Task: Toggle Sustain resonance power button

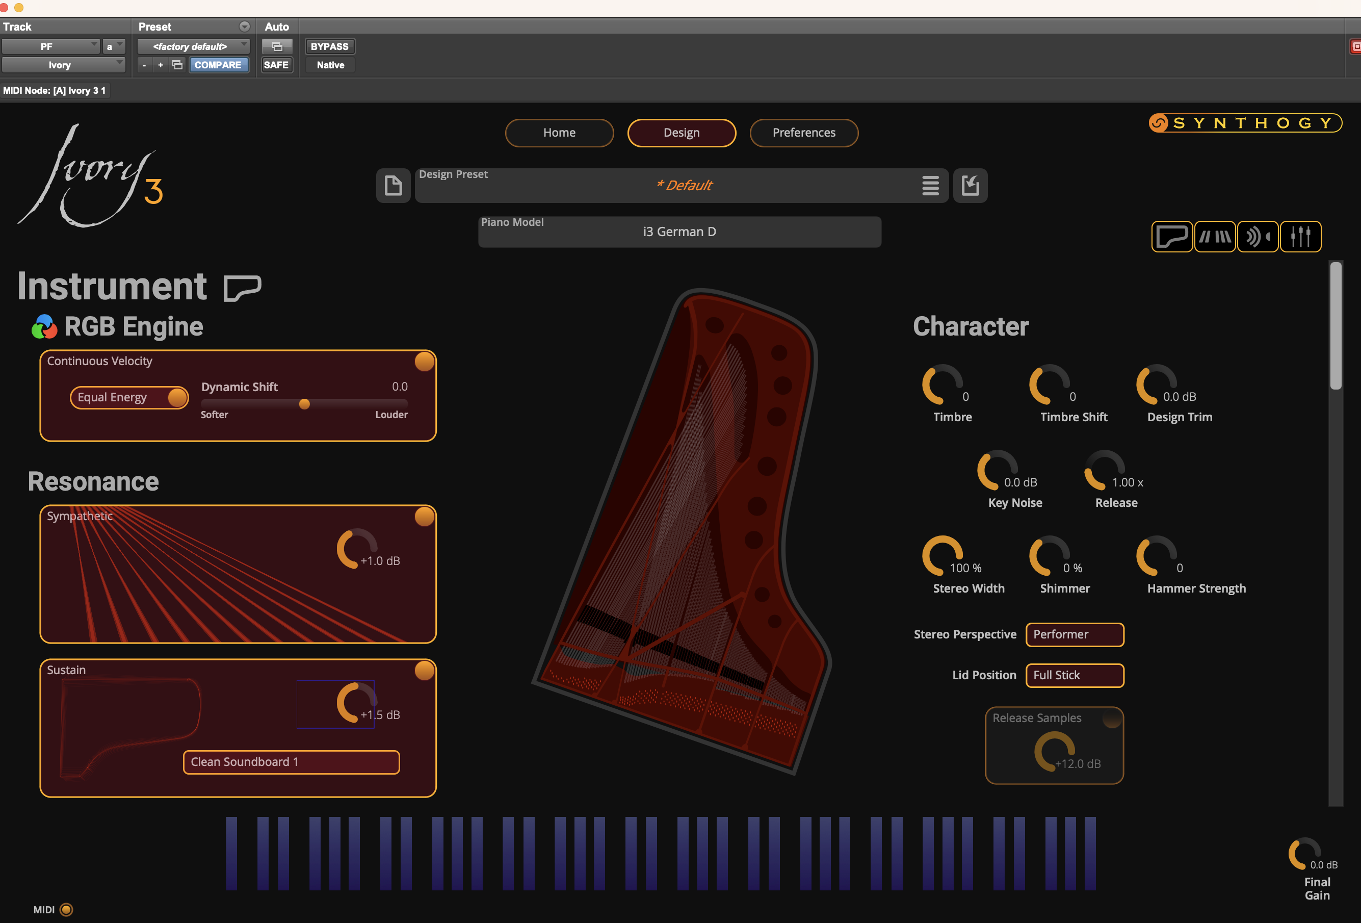Action: pyautogui.click(x=424, y=671)
